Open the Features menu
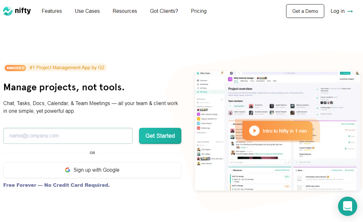This screenshot has height=222, width=363. (x=52, y=11)
